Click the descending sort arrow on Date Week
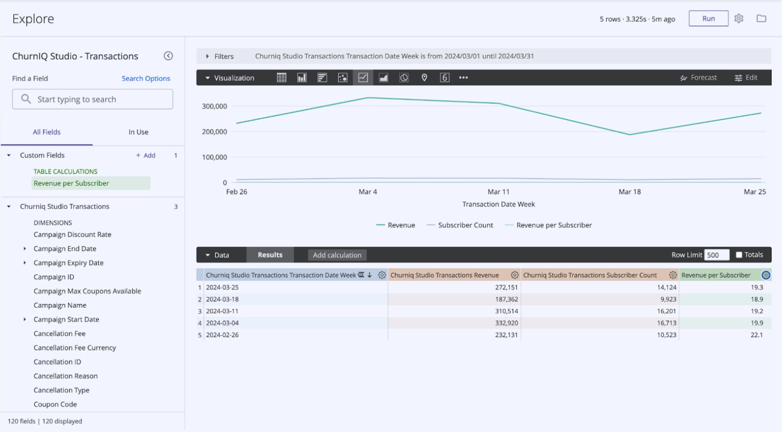The height and width of the screenshot is (433, 782). point(370,275)
